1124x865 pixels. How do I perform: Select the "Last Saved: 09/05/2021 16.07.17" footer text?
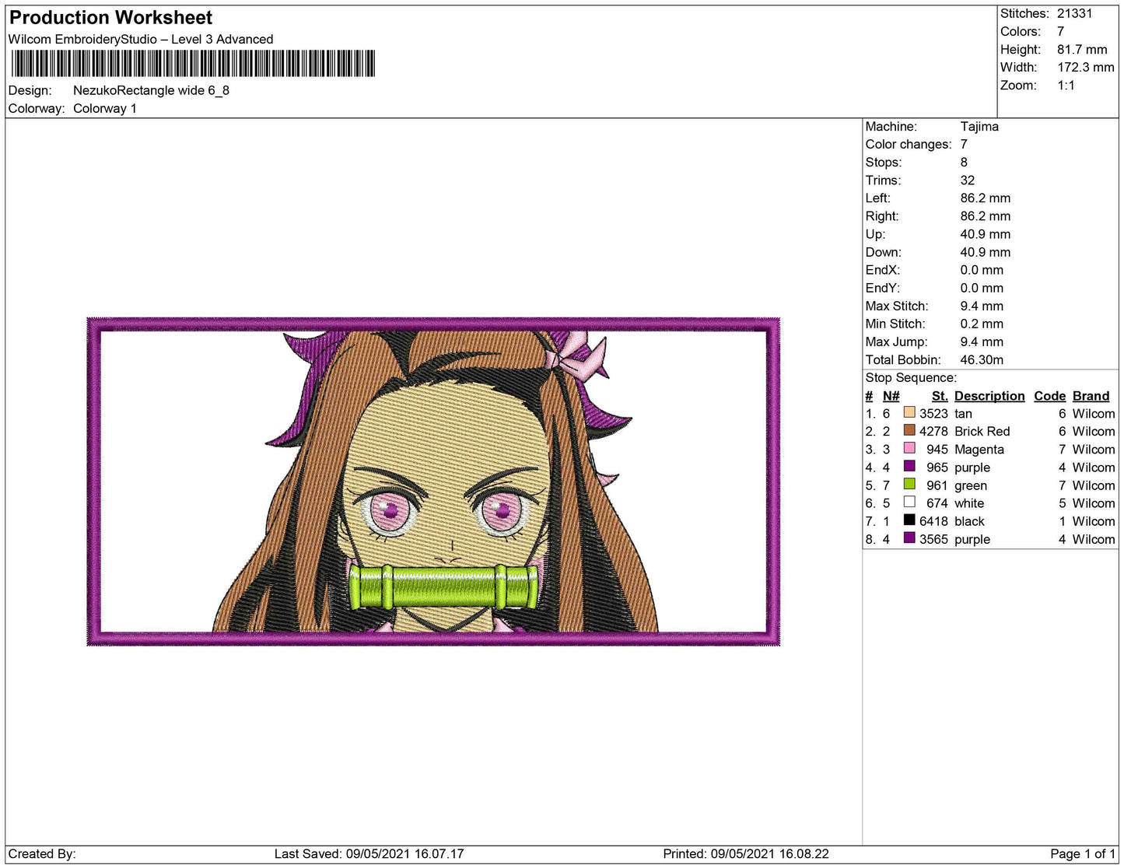coord(369,854)
